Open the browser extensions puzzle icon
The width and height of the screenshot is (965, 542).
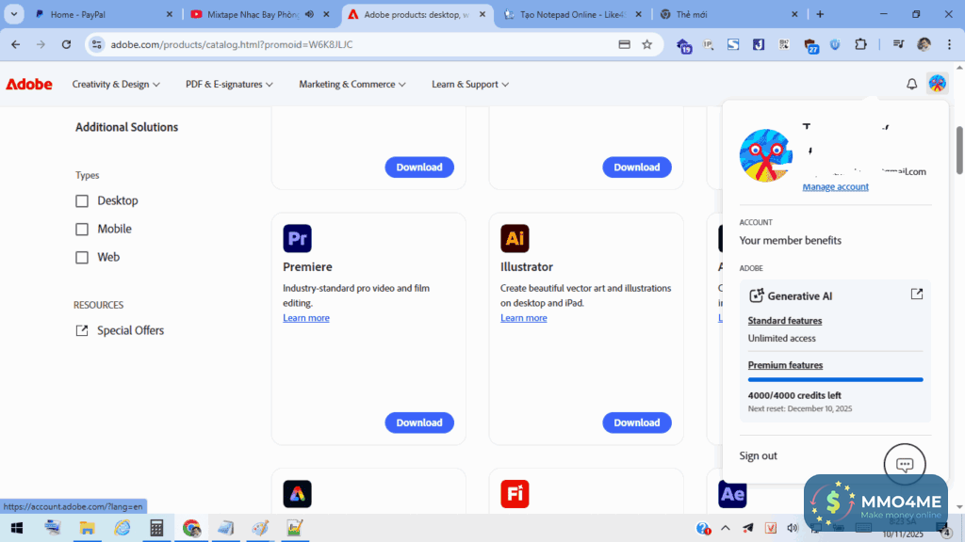click(x=860, y=44)
